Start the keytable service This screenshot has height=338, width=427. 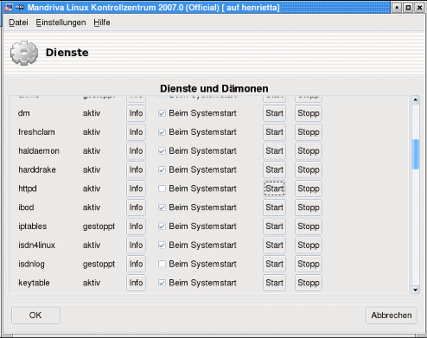coord(274,283)
